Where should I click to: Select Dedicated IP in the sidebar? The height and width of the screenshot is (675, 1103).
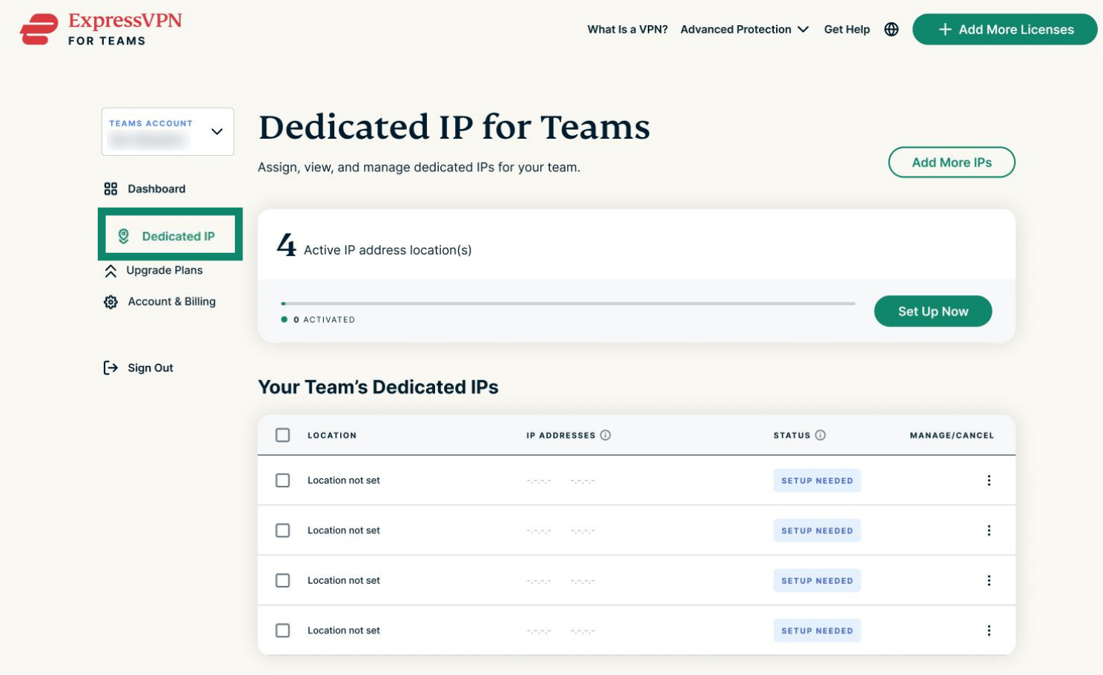pos(170,235)
